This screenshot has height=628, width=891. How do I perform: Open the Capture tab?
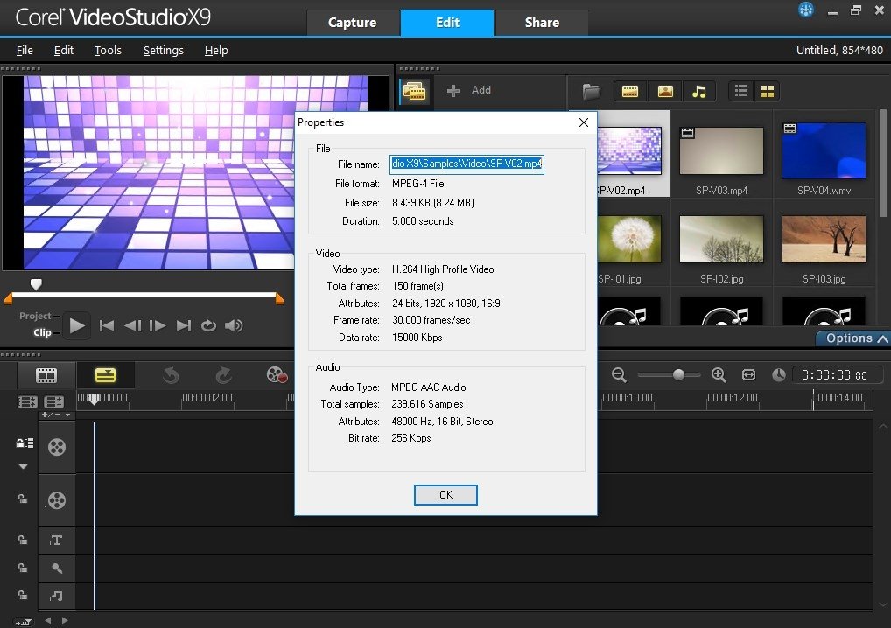point(353,23)
